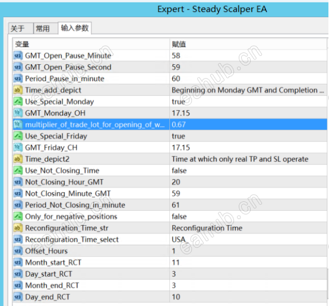Select the Time_add_depict variable name
This screenshot has height=306, width=329.
click(x=53, y=90)
